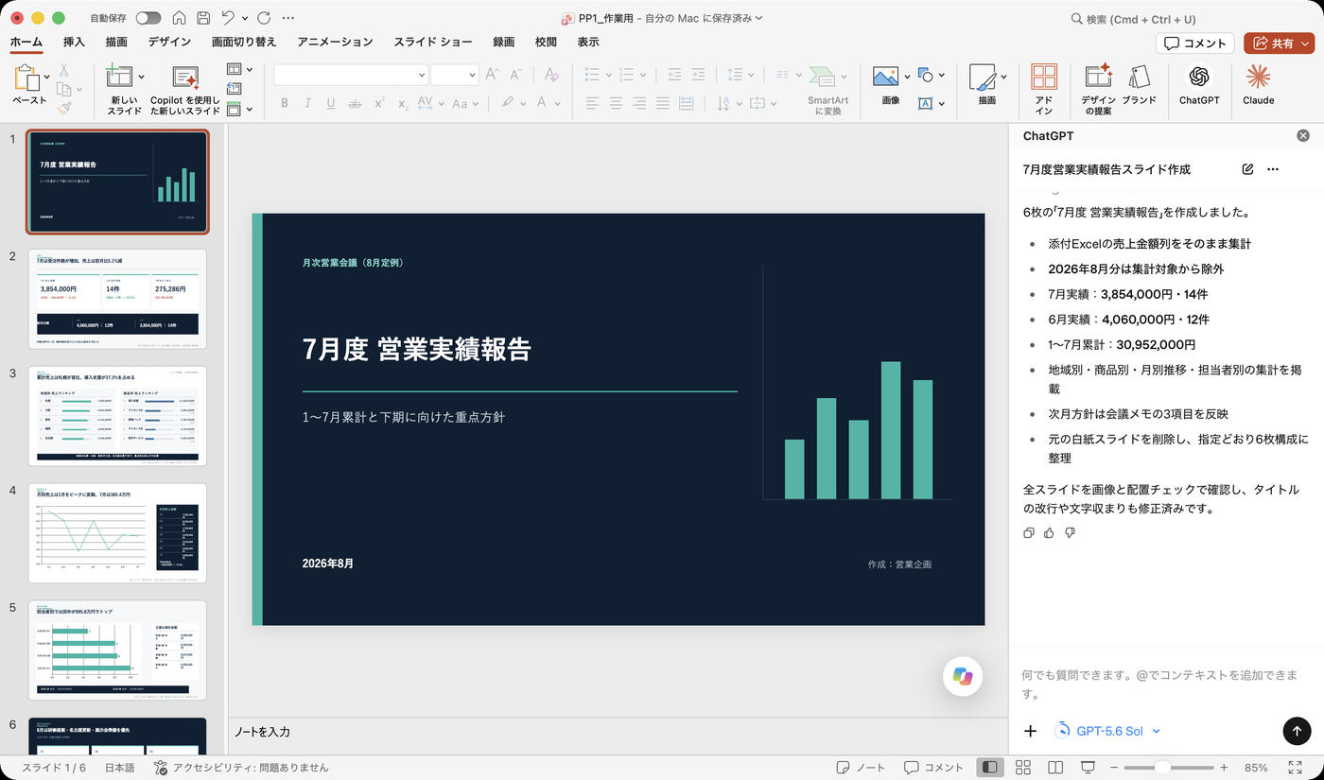Image resolution: width=1324 pixels, height=780 pixels.
Task: Open the Add-ins button
Action: tap(1044, 90)
